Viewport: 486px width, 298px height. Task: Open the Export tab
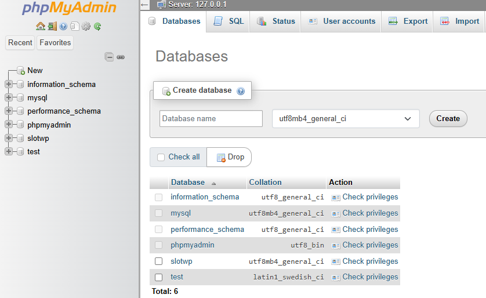[408, 21]
